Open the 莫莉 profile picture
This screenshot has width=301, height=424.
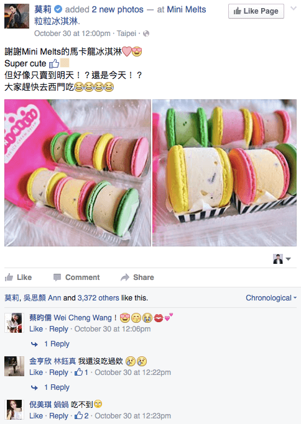pos(17,16)
